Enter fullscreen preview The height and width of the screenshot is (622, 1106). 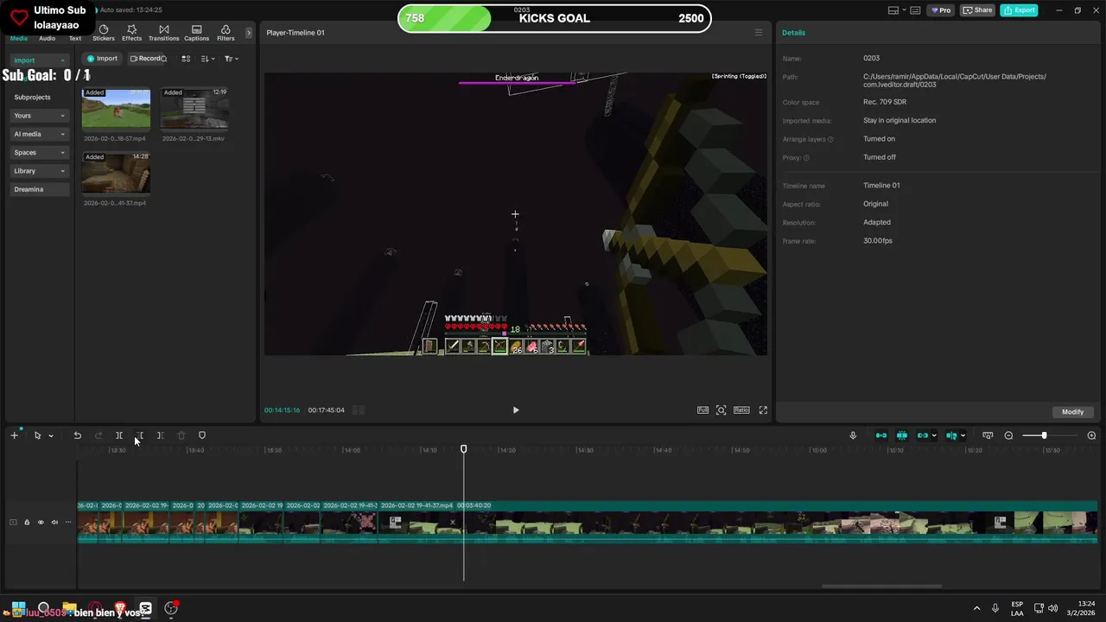pyautogui.click(x=763, y=410)
